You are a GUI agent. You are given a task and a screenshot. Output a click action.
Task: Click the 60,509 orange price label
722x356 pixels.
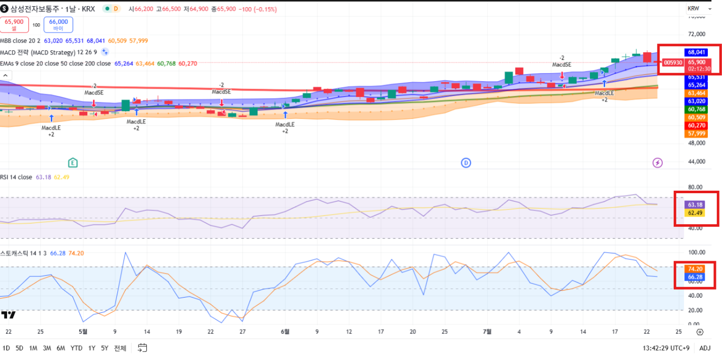696,118
